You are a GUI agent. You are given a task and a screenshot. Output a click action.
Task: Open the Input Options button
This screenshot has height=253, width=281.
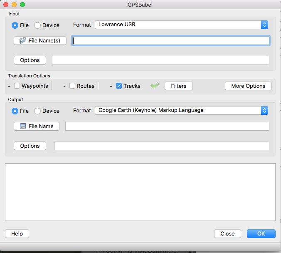30,60
